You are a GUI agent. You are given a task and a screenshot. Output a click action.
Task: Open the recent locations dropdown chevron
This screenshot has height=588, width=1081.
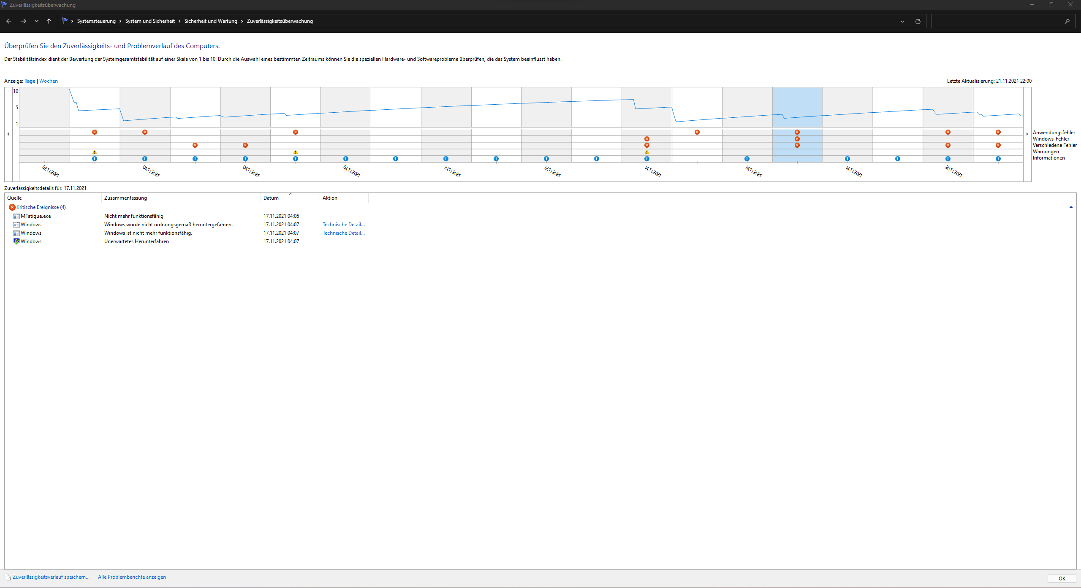pos(36,21)
